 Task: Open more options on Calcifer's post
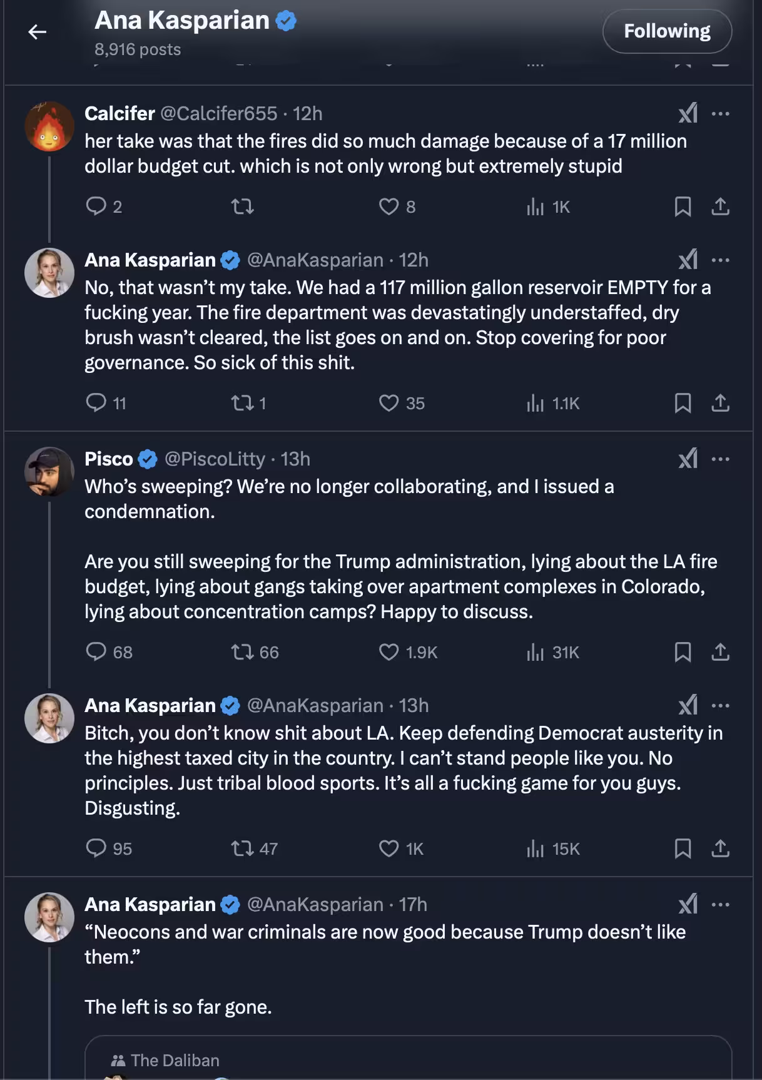[x=720, y=113]
